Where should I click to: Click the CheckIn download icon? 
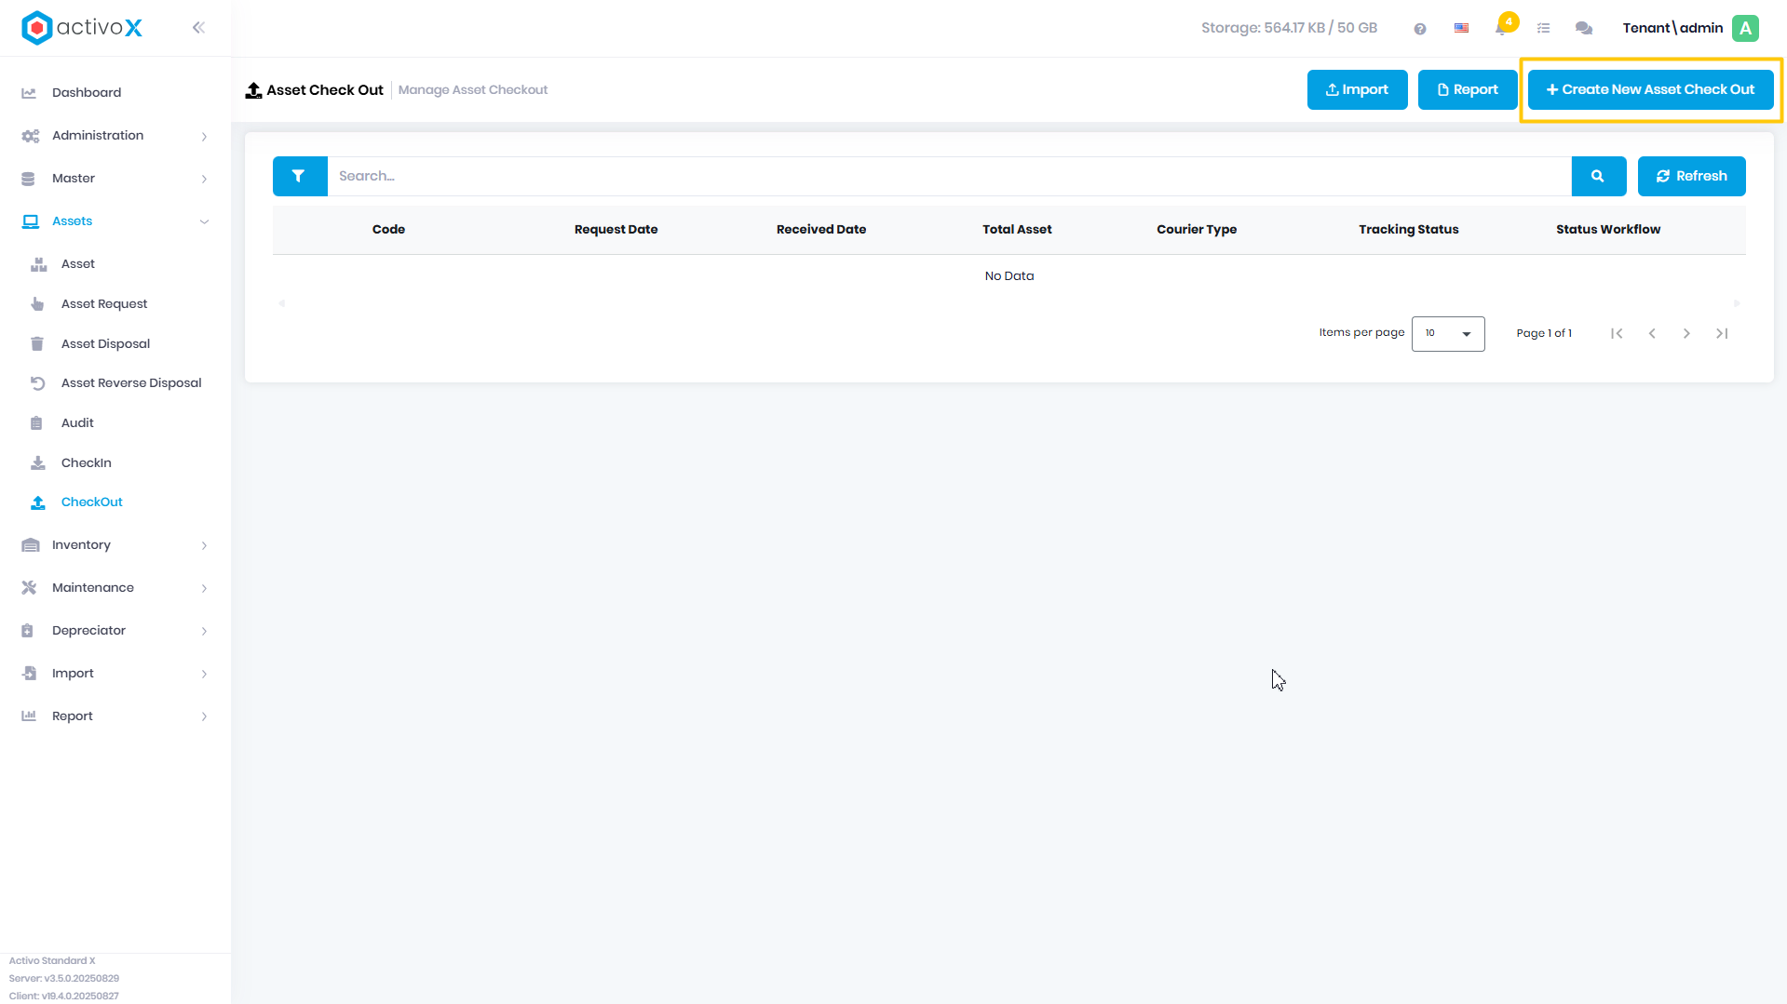click(x=38, y=463)
